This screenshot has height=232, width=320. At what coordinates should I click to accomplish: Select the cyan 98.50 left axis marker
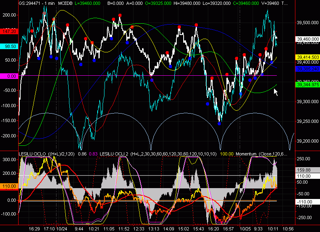coord(9,46)
